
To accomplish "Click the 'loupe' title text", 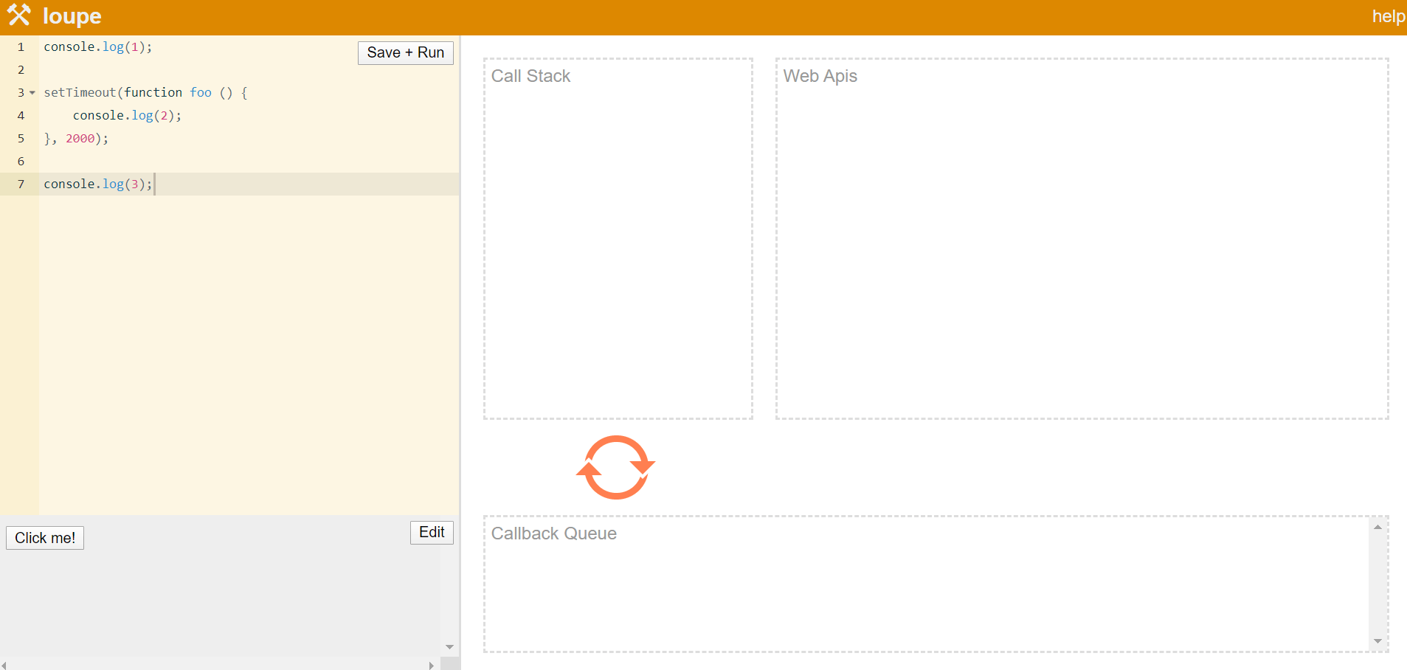I will click(72, 16).
